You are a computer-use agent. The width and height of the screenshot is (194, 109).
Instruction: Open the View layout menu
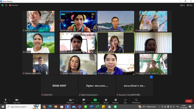189,5
